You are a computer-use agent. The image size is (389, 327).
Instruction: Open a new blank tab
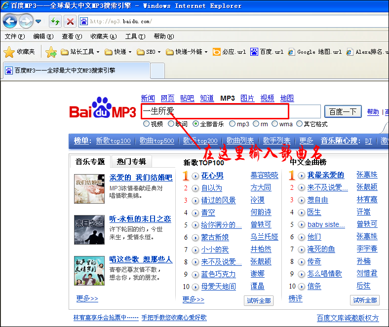[x=157, y=71]
